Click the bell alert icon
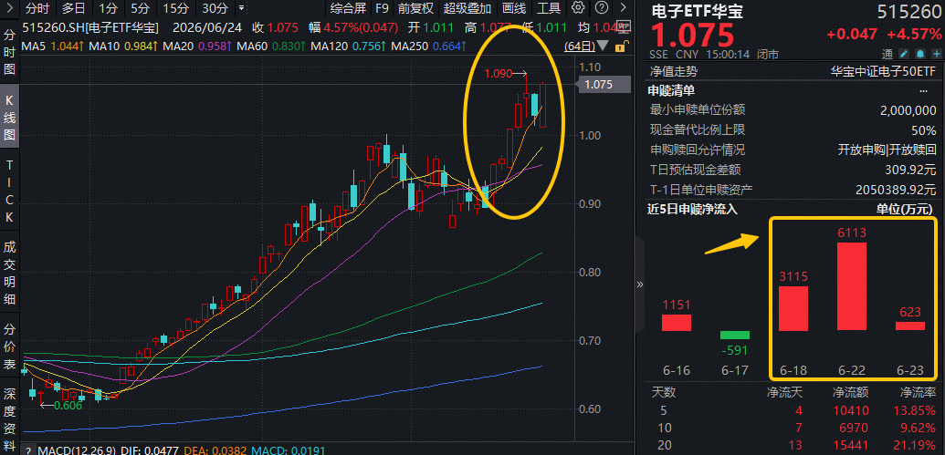This screenshot has width=945, height=455. (919, 54)
